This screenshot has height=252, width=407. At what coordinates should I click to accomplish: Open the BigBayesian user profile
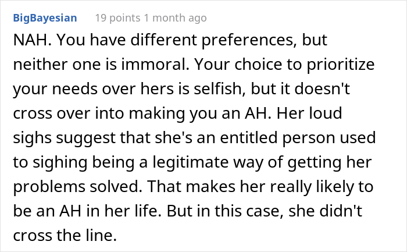click(44, 18)
